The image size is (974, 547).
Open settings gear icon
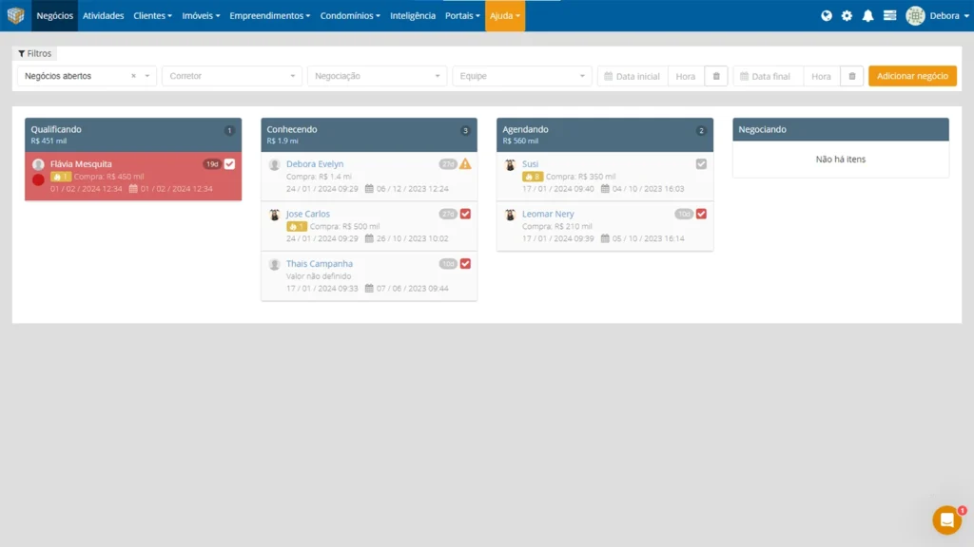(x=847, y=15)
